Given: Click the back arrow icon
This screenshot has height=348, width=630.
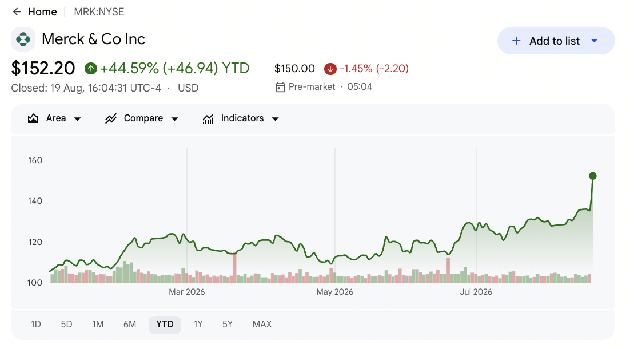Looking at the screenshot, I should (17, 11).
